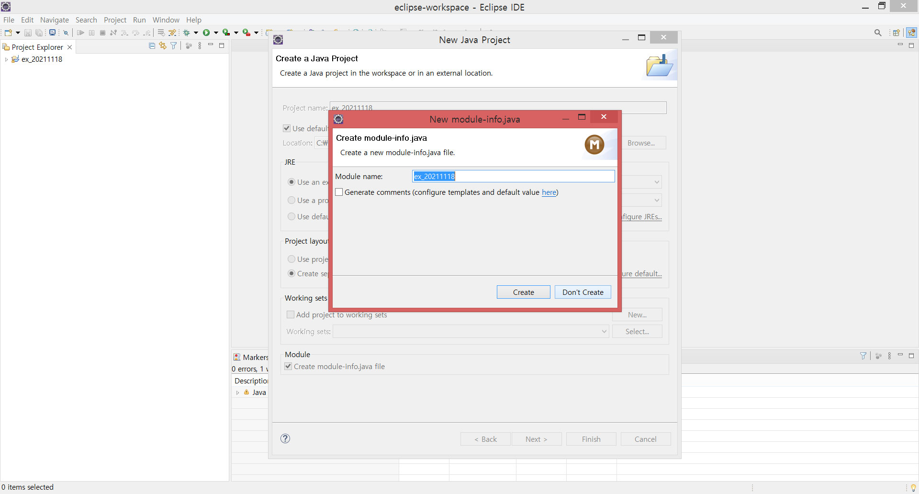Open the Working sets combo box
This screenshot has height=494, width=919.
(471, 331)
